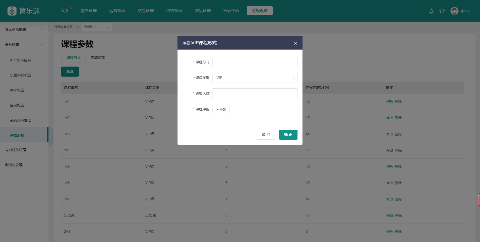This screenshot has height=242, width=480.
Task: Close the 添加VIP课程形式 dialog
Action: [295, 43]
